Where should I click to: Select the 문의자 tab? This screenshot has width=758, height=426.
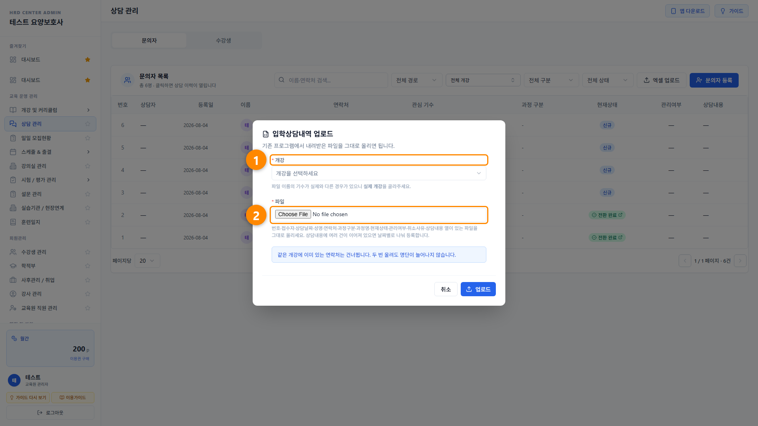149,40
